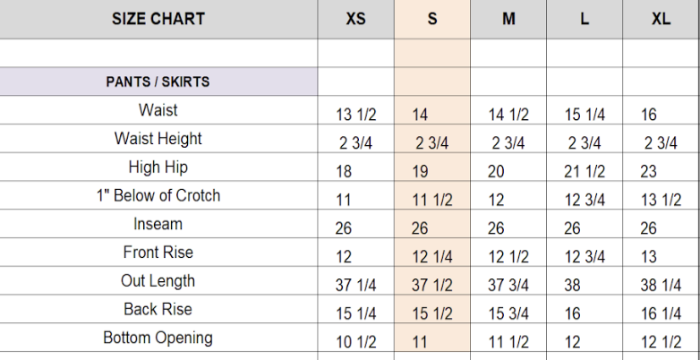Click the L size column header
Image resolution: width=700 pixels, height=360 pixels.
tap(585, 19)
